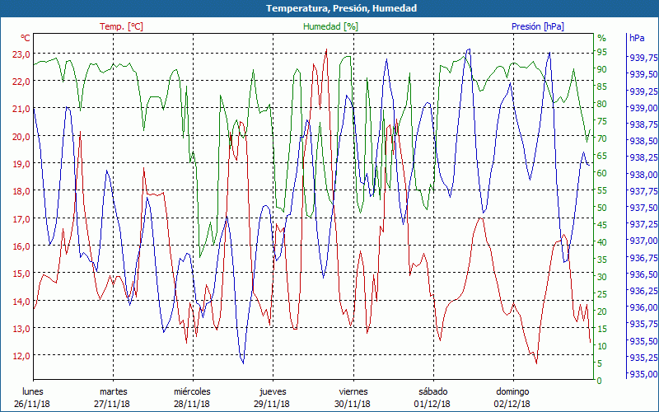
Task: Click the 20 humidity axis value
Action: [602, 311]
